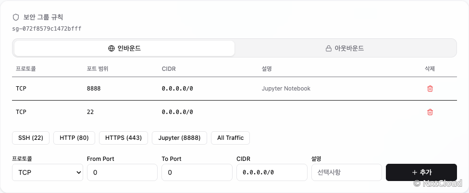The height and width of the screenshot is (193, 469).
Task: Choose the All Traffic preset
Action: click(x=230, y=138)
